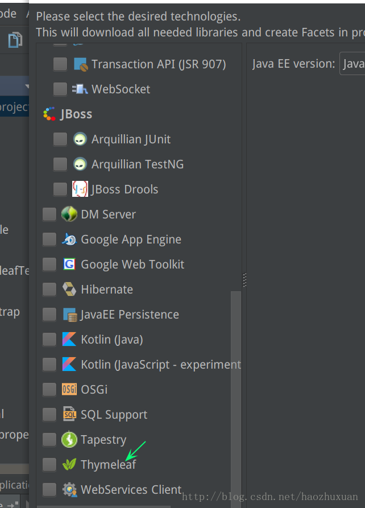
Task: Click the Tapestry icon
Action: 69,440
